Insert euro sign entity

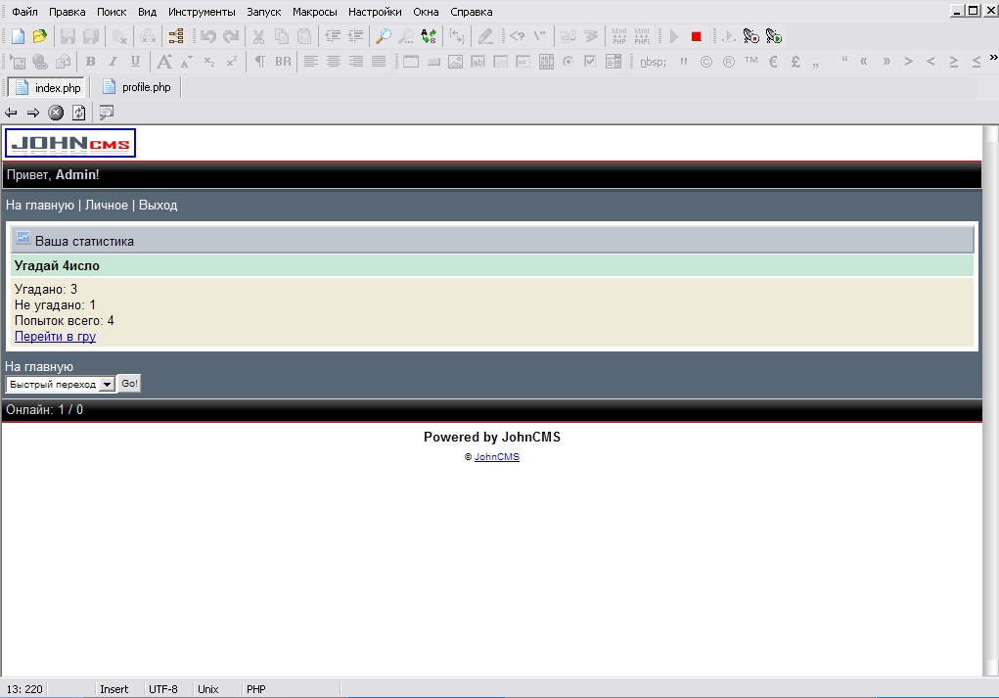click(773, 62)
